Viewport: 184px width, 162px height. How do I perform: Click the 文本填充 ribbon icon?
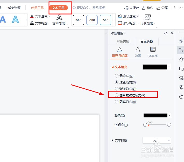click(32, 16)
